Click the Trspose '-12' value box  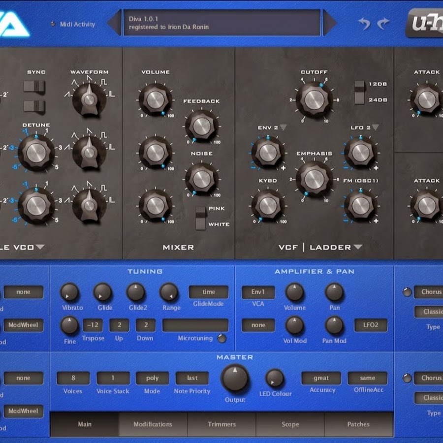[93, 325]
